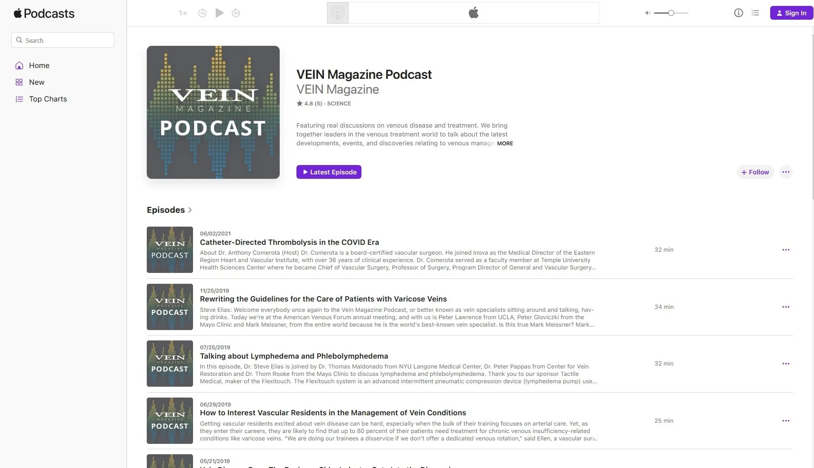This screenshot has height=468, width=814.
Task: Focus the Search input field
Action: 63,40
